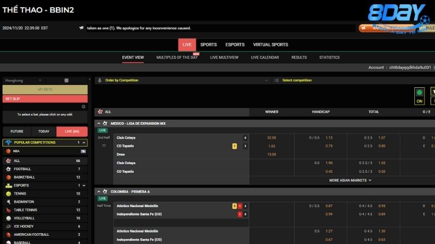
Task: Pick Draw odds 13.00
Action: (271, 155)
